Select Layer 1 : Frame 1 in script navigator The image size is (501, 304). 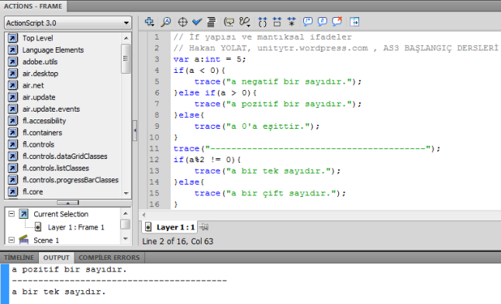(x=76, y=227)
